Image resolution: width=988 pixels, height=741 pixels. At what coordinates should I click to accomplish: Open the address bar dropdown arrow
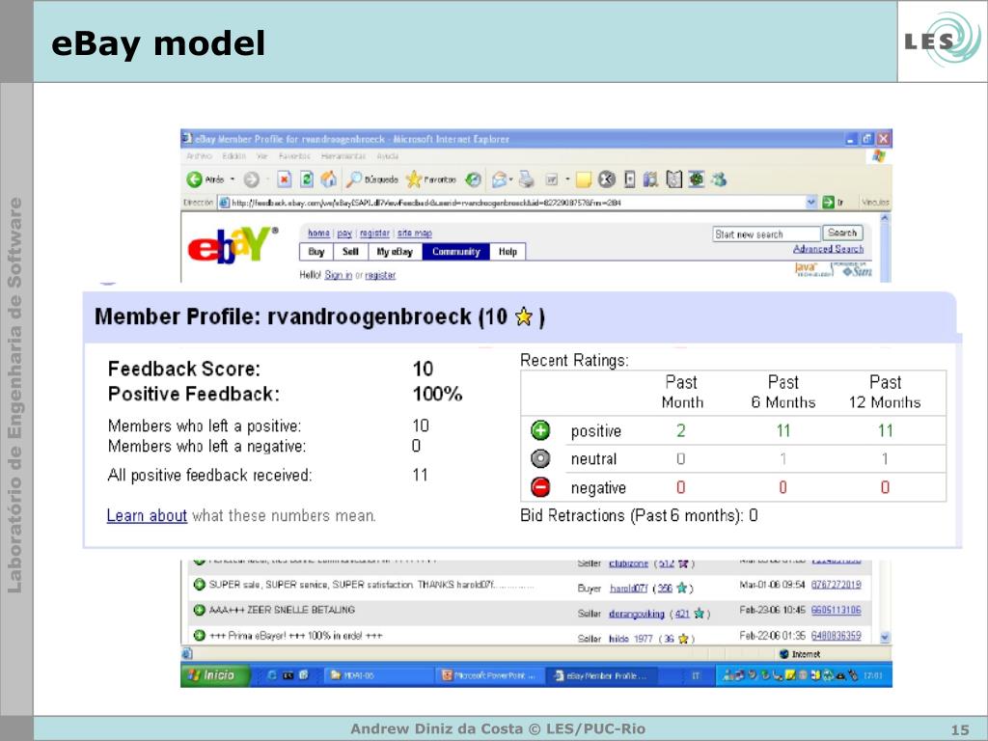pos(810,203)
